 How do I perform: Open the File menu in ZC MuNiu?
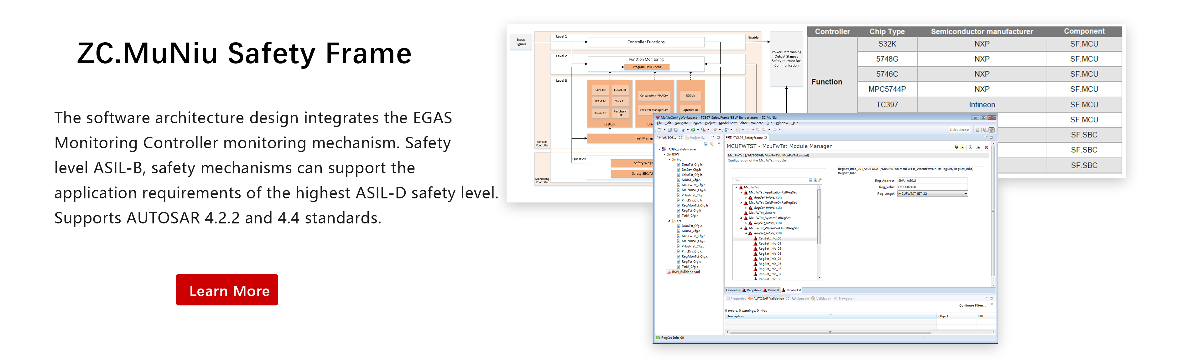(x=659, y=123)
